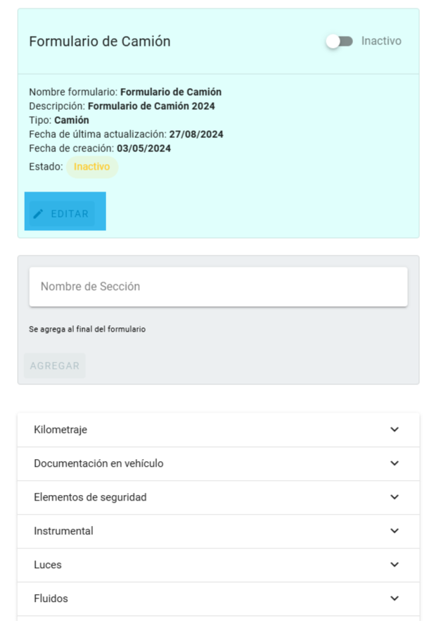Click the chevron icon beside Luces
The width and height of the screenshot is (429, 621).
tap(394, 565)
